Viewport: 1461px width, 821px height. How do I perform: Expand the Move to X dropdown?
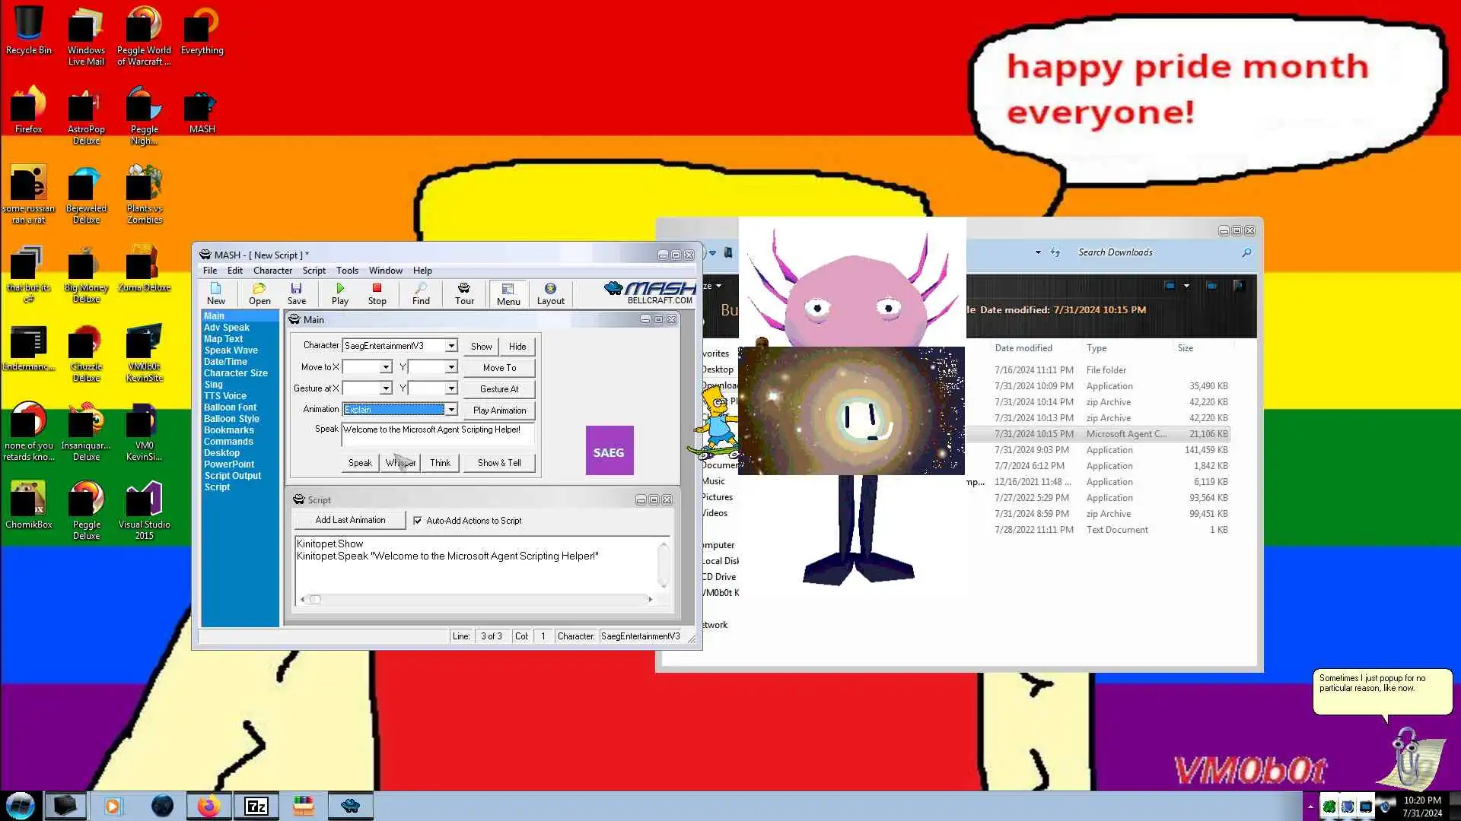point(386,367)
